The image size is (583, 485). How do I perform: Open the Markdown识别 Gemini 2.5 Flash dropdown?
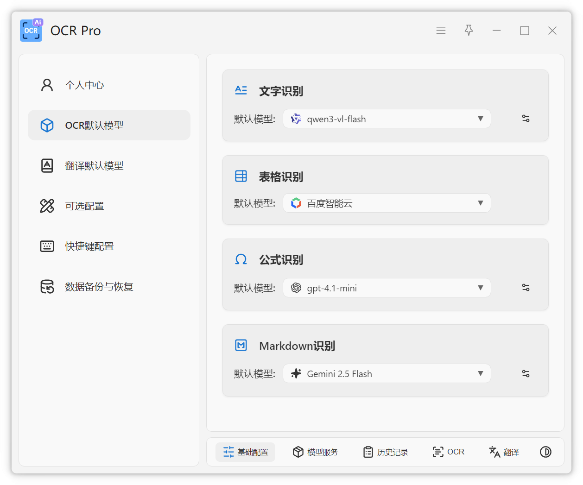pos(387,373)
